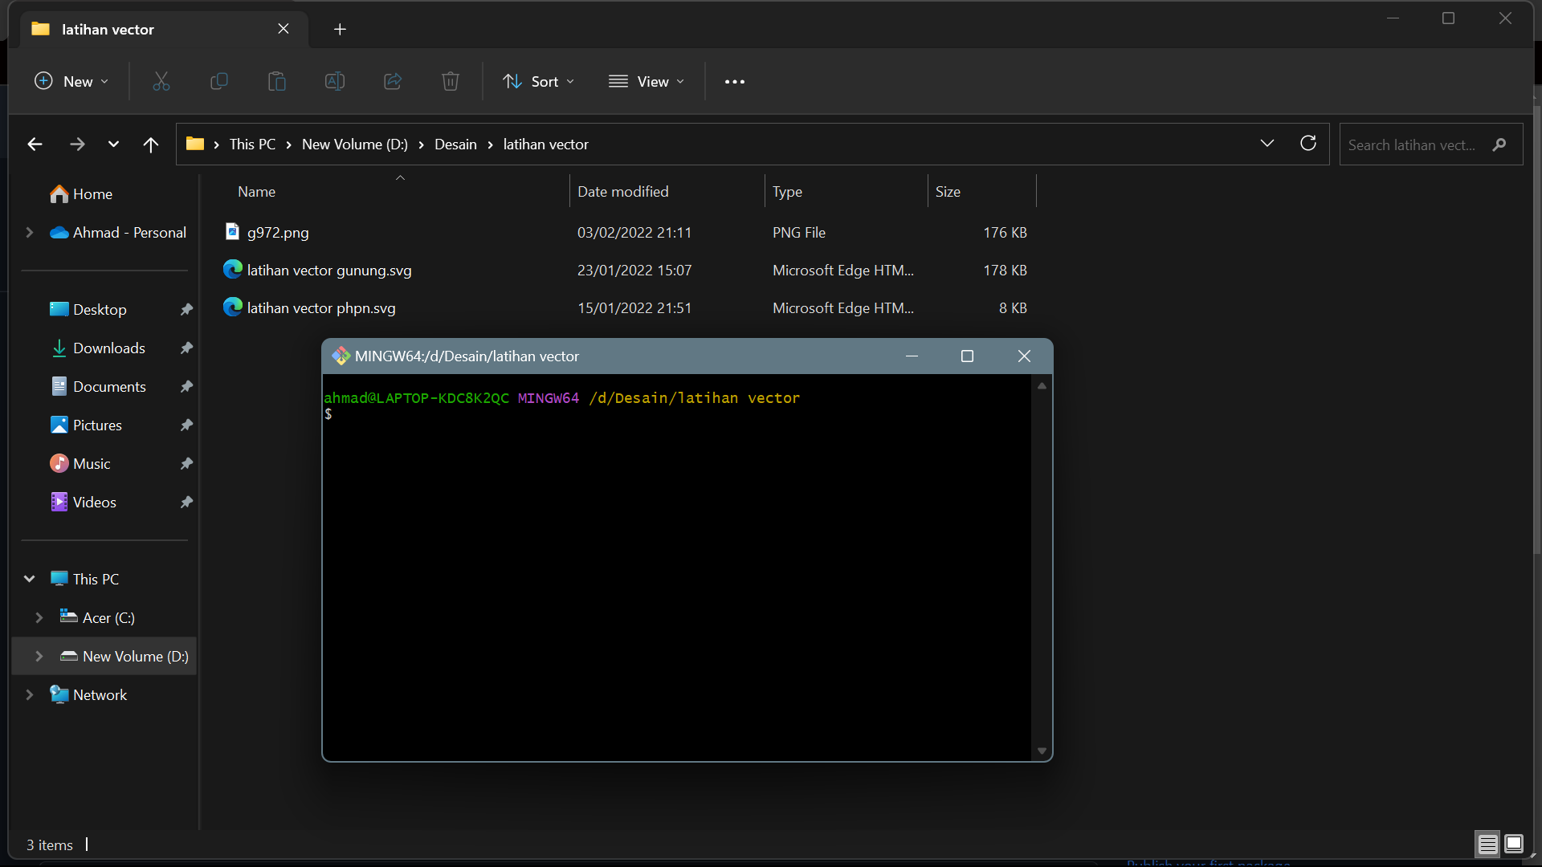Click the Share icon
This screenshot has width=1542, height=867.
(x=392, y=81)
